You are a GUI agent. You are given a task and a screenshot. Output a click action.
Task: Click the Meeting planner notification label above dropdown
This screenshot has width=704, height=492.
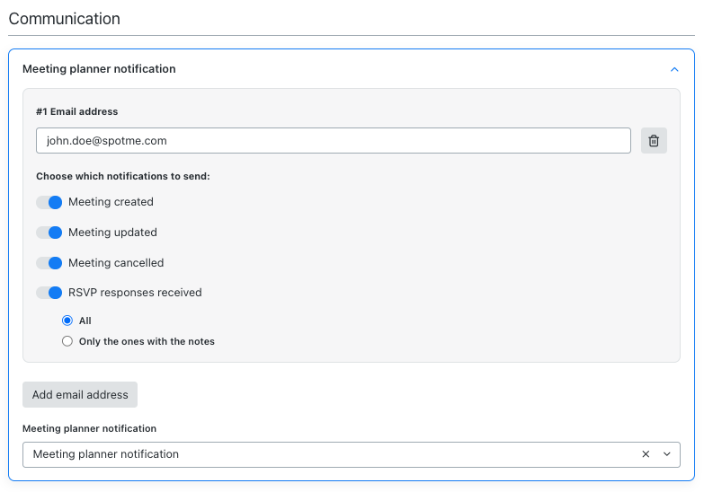coord(89,428)
